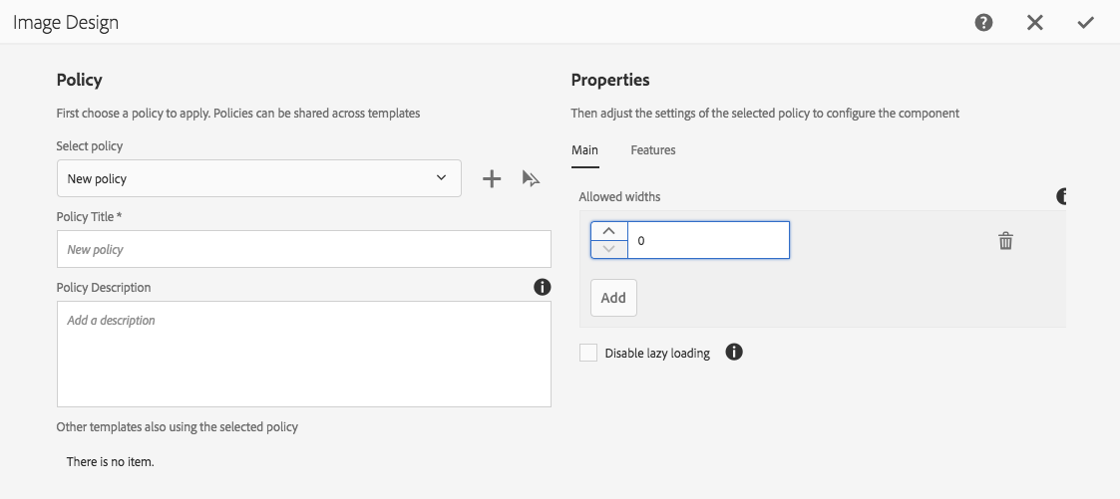Confirm with the Done checkmark icon
The width and height of the screenshot is (1120, 499).
[1086, 22]
